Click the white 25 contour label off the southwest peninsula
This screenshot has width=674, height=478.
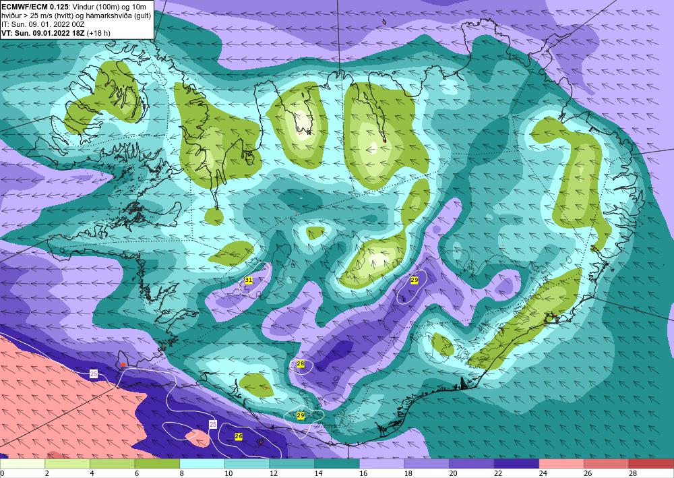pos(94,374)
